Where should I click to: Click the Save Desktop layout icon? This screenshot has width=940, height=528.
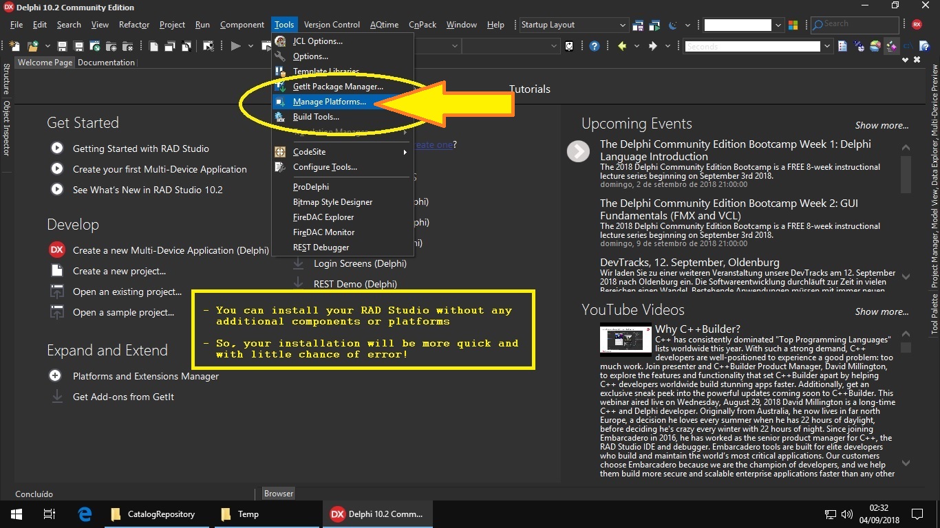click(x=638, y=25)
